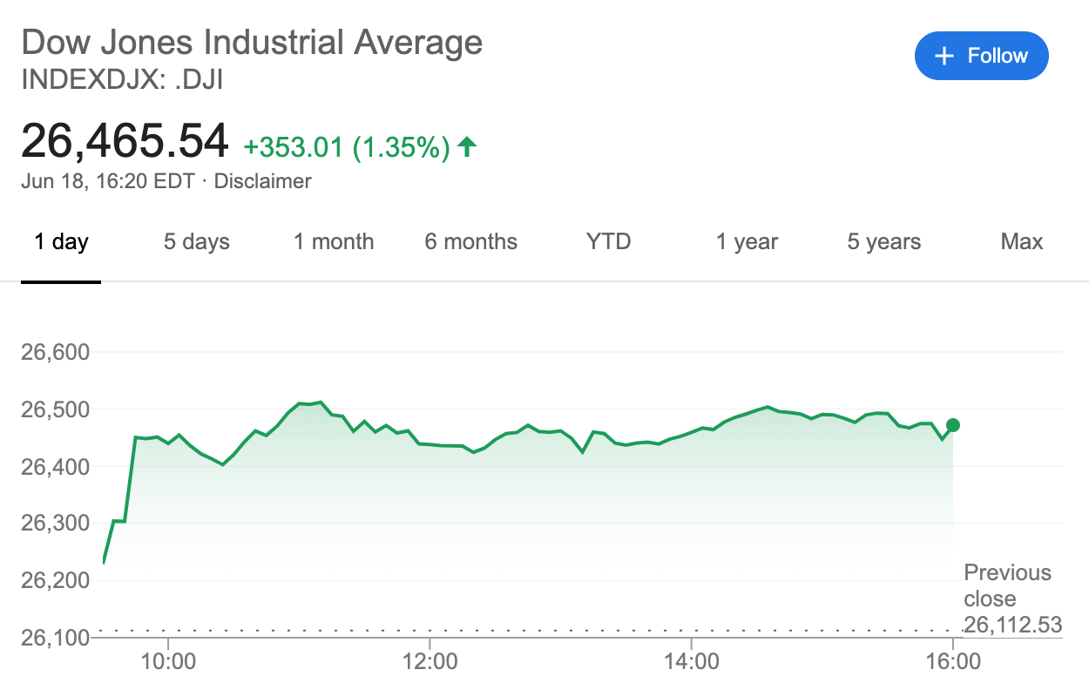Viewport: 1089px width, 683px height.
Task: Click the 26,465.54 index value
Action: click(125, 141)
